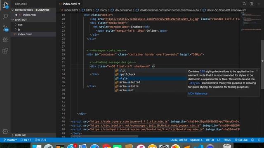Start Go Live server
The height and width of the screenshot is (148, 264).
tap(241, 140)
